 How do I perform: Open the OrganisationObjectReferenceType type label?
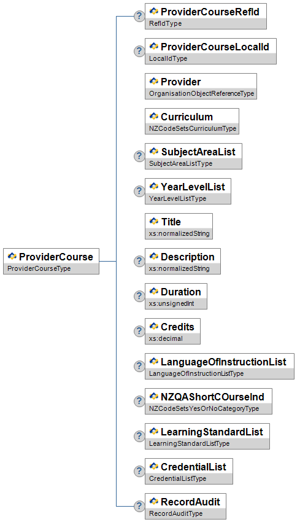(x=202, y=93)
